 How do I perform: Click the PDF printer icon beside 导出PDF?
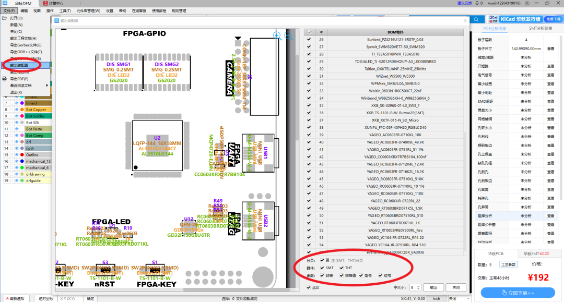point(4,79)
